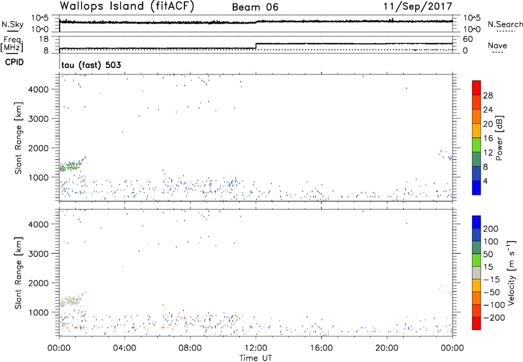Select the 'Freq. [MHz]' axis label

[12, 44]
